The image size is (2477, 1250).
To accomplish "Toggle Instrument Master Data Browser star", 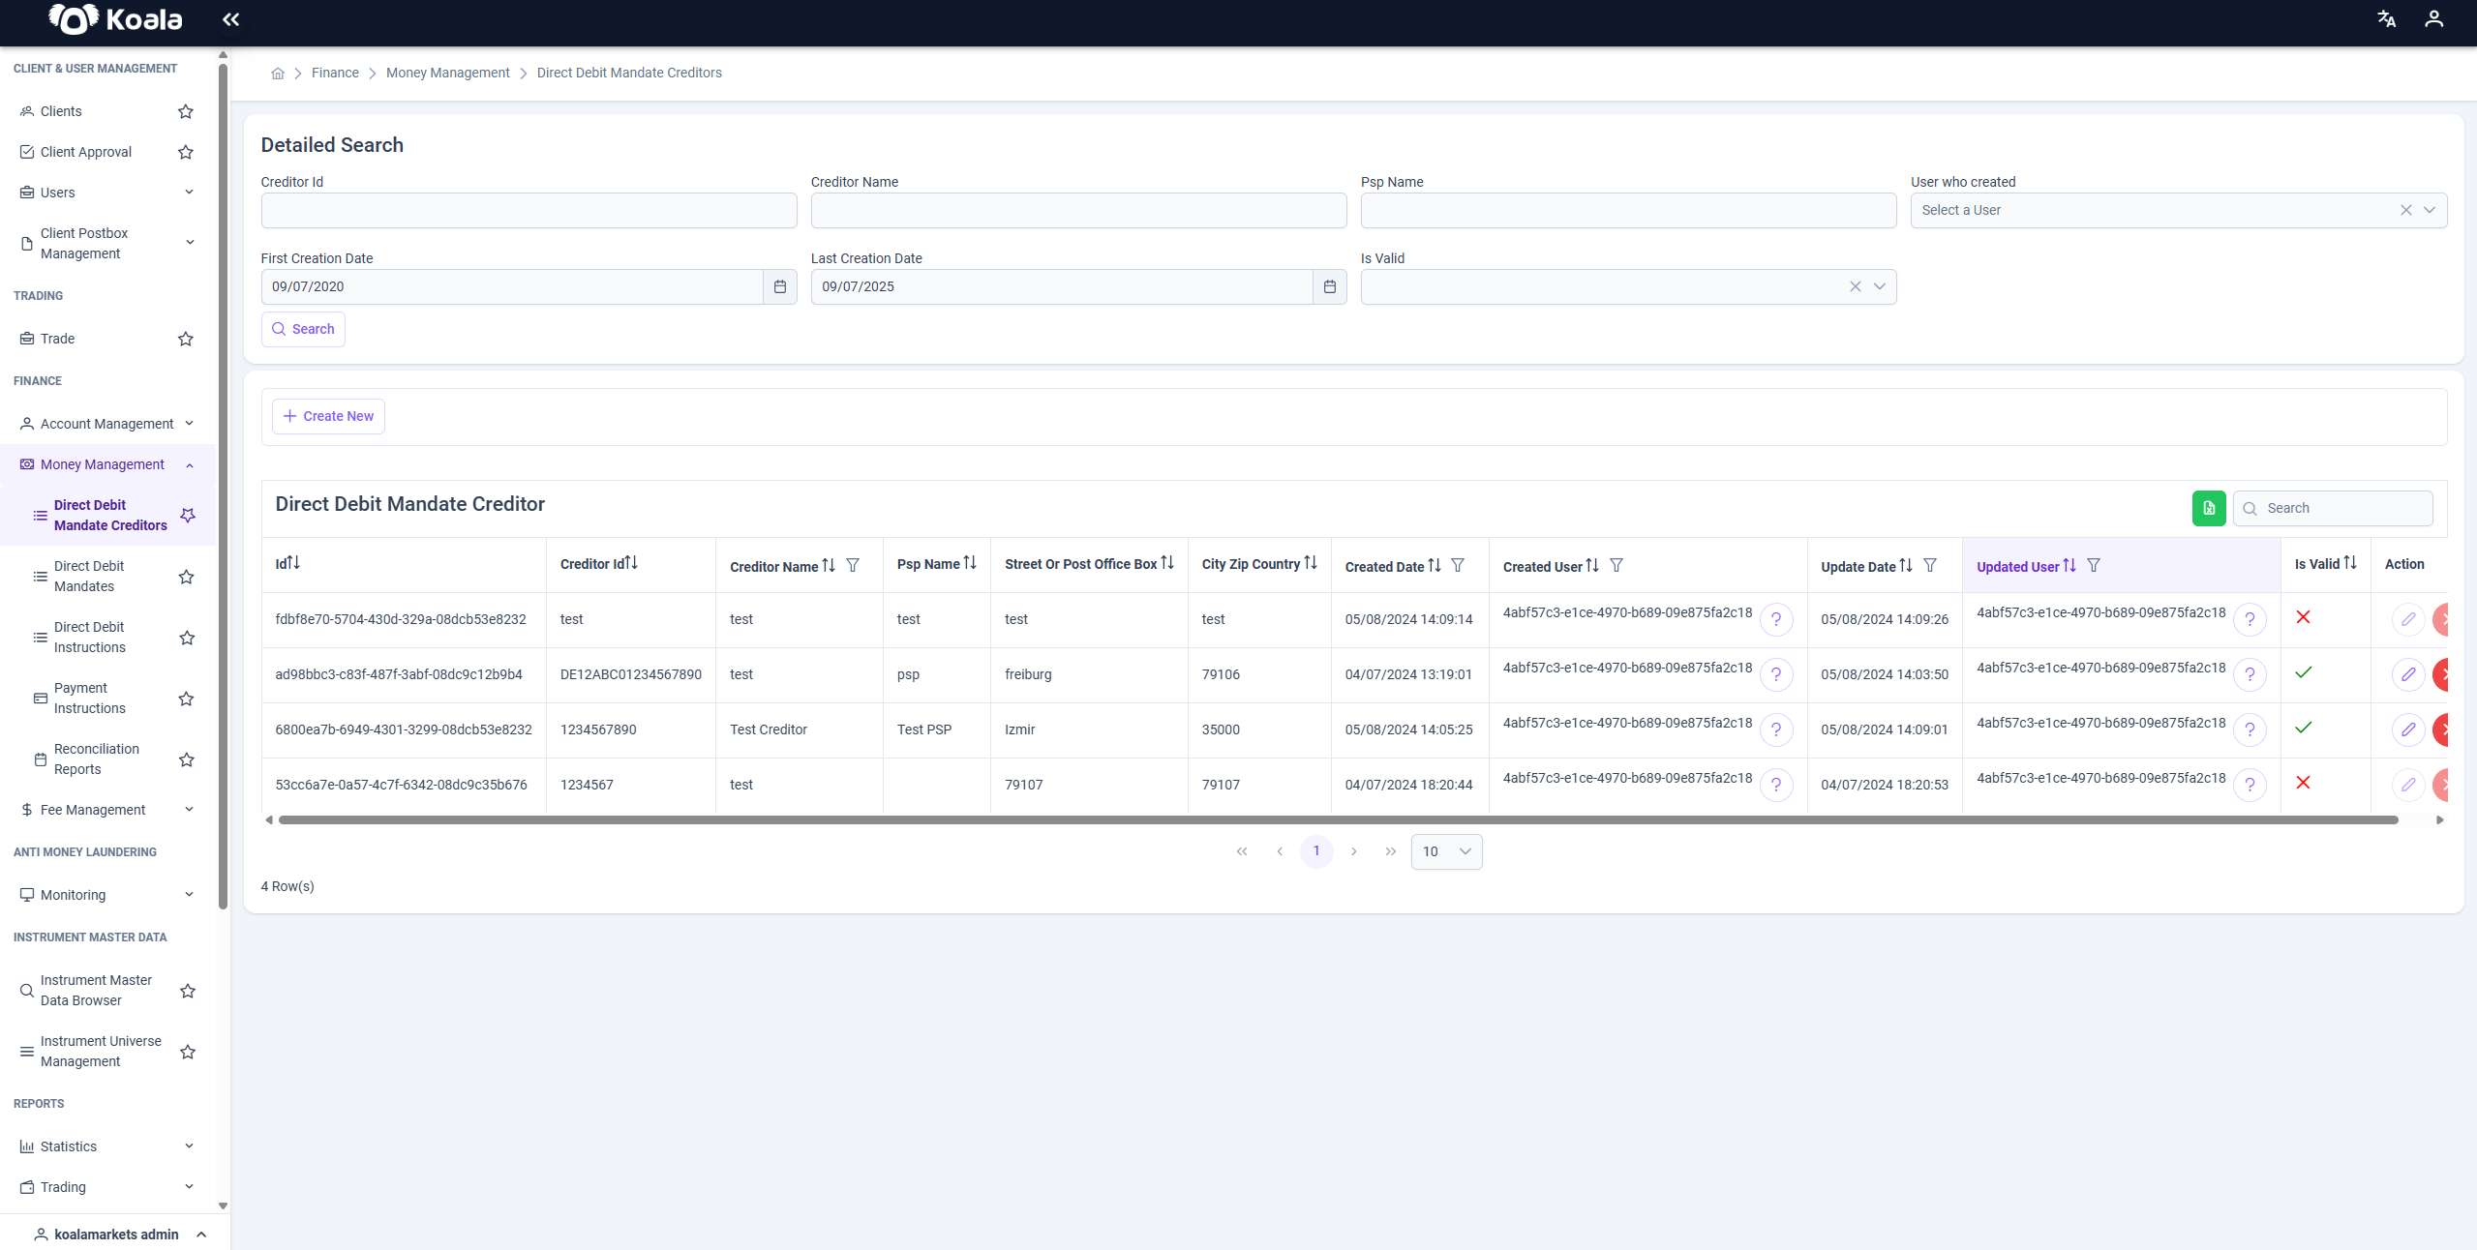I will pos(188,991).
